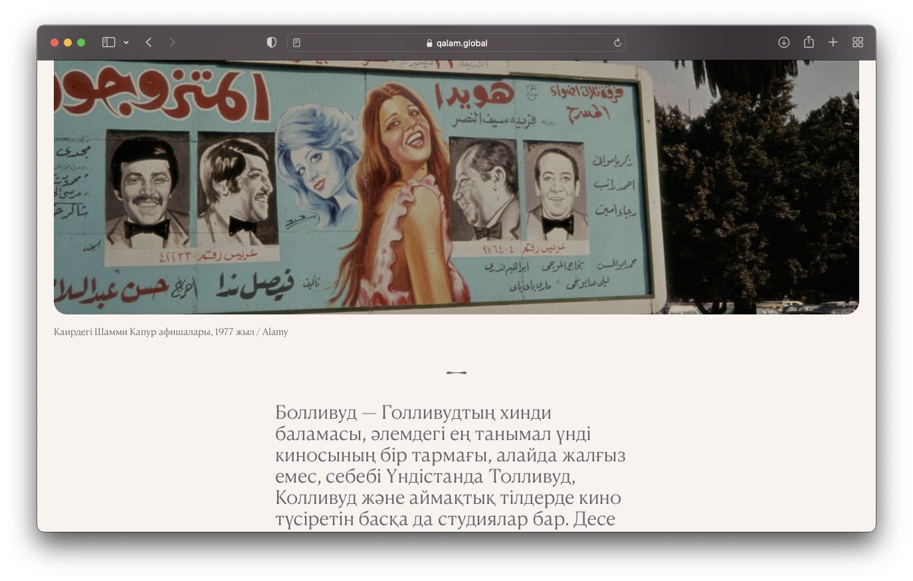The width and height of the screenshot is (913, 581).
Task: Close the Safari window with red button
Action: (54, 43)
